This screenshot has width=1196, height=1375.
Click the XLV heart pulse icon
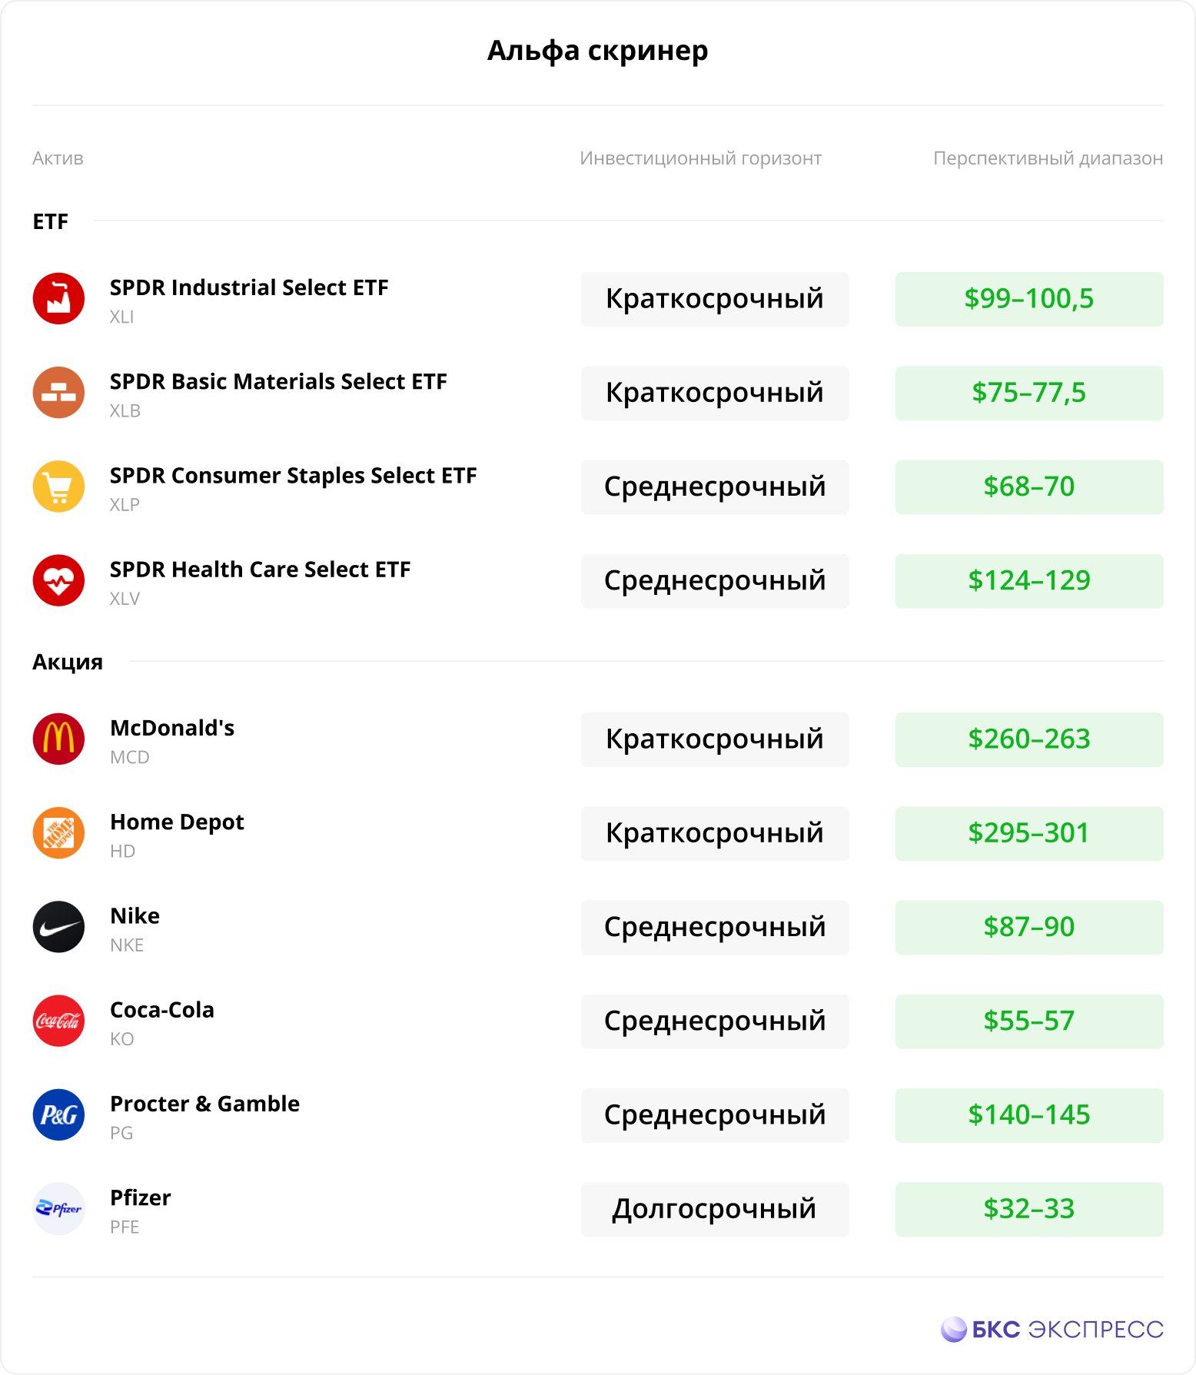tap(58, 580)
